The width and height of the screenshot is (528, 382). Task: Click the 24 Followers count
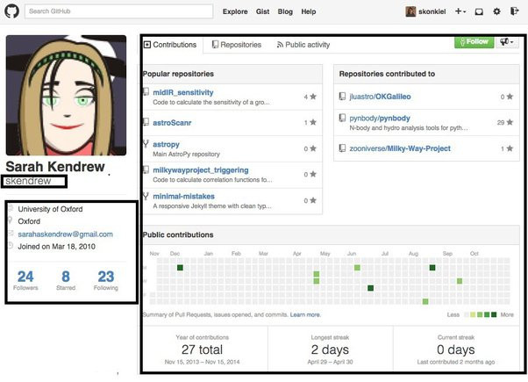pyautogui.click(x=25, y=281)
